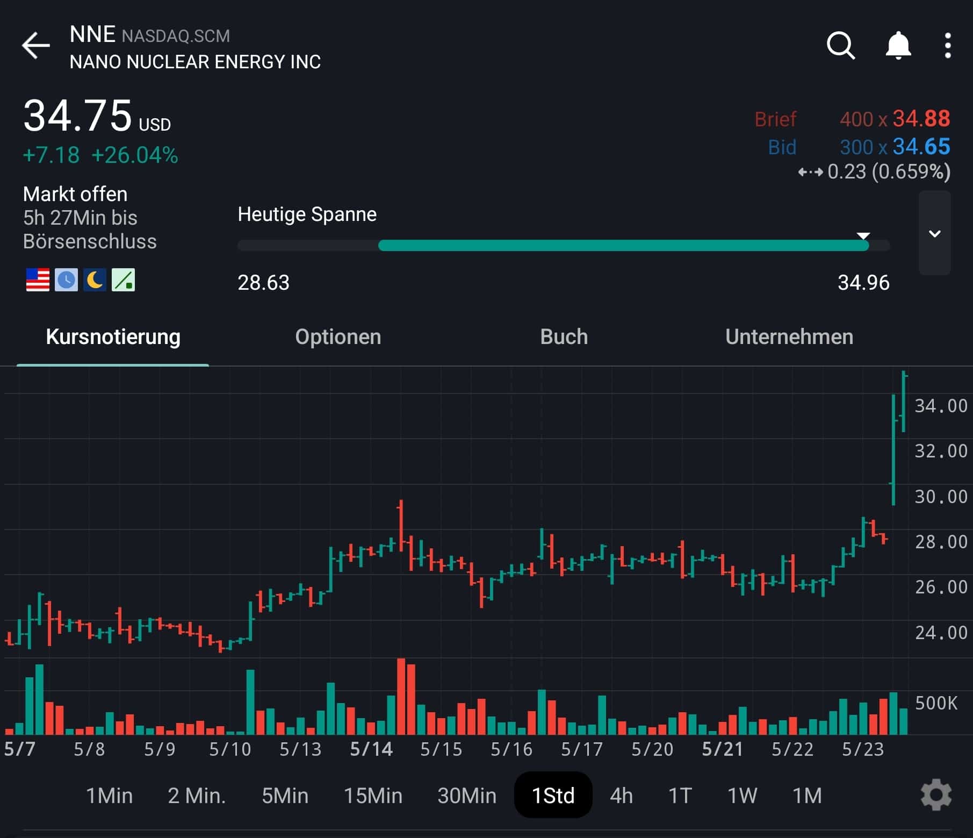Screen dimensions: 973x838
Task: Switch chart to 1T interval
Action: pos(680,796)
